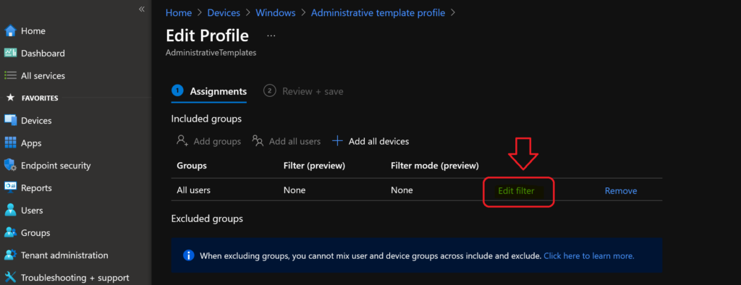The width and height of the screenshot is (741, 285).
Task: Select All services in sidebar
Action: tap(43, 76)
